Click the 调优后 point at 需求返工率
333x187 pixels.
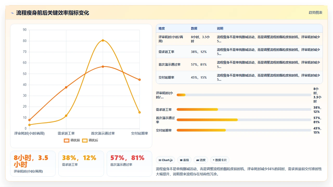coord(66,116)
